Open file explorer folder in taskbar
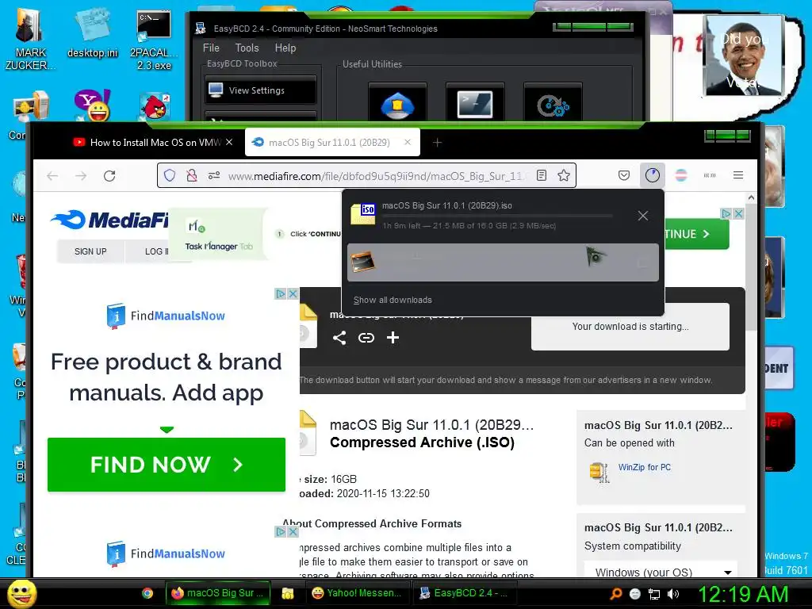The height and width of the screenshot is (609, 812). [x=287, y=593]
